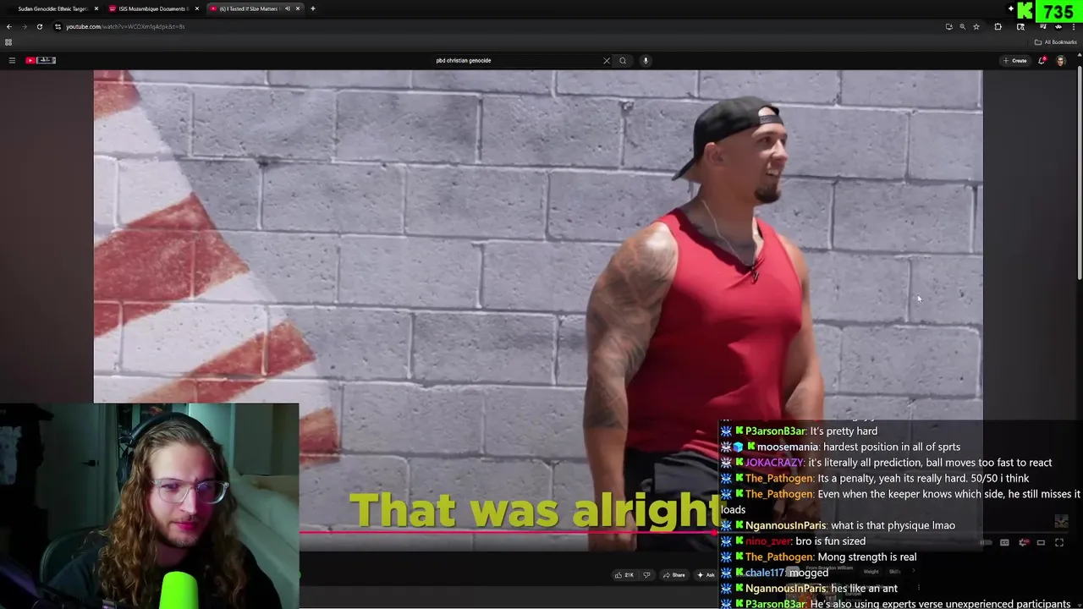Go back to the previous page
The height and width of the screenshot is (609, 1083).
click(x=8, y=26)
